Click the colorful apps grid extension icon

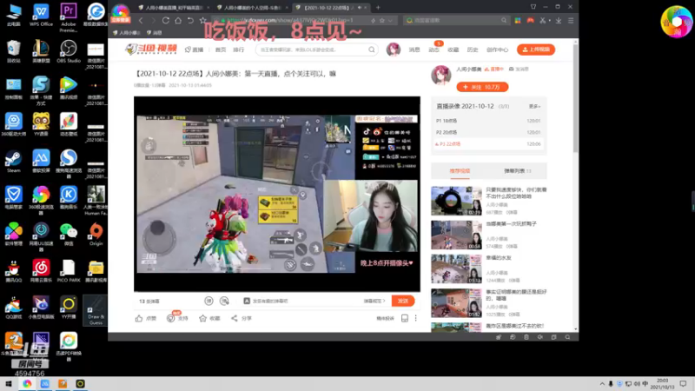click(x=518, y=20)
